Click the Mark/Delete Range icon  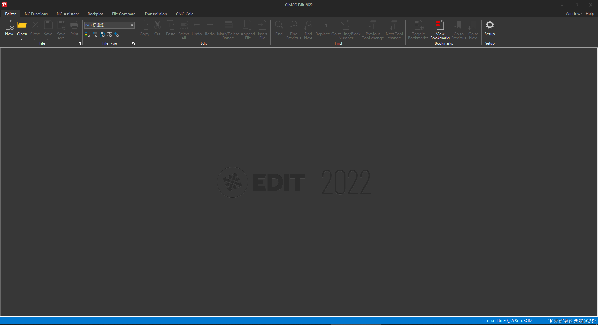click(228, 25)
